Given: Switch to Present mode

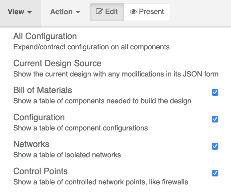Looking at the screenshot, I should click(147, 12).
